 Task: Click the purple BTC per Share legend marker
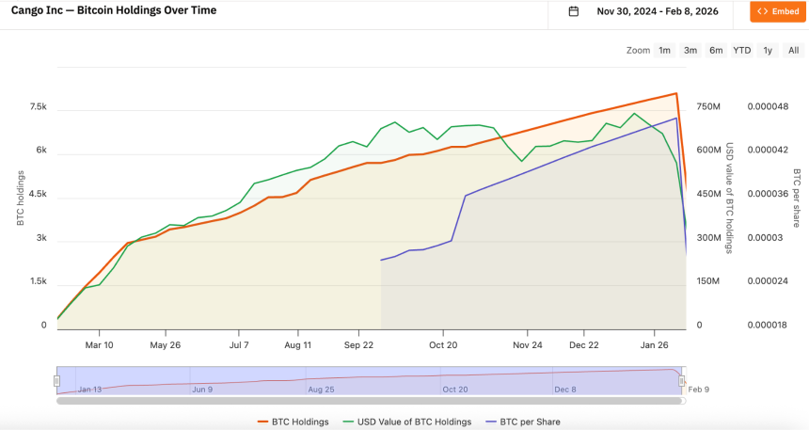click(492, 422)
